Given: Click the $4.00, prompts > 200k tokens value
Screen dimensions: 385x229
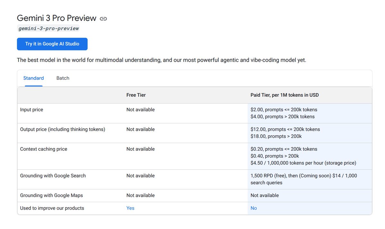Looking at the screenshot, I should [283, 117].
